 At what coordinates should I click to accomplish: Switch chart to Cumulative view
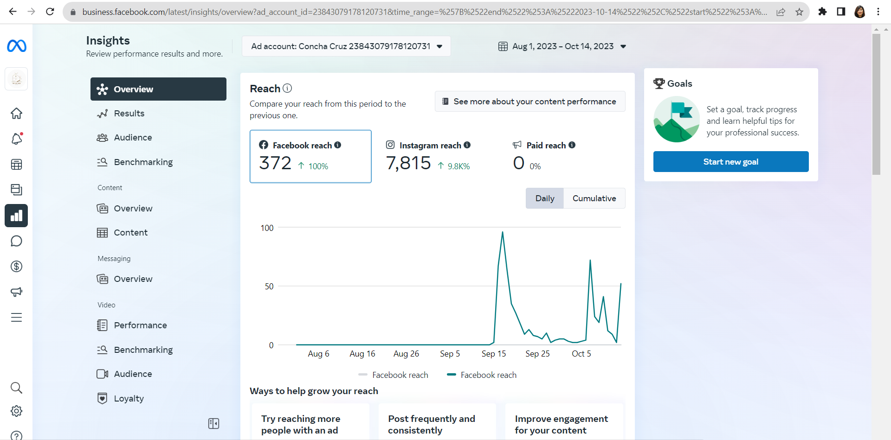594,198
